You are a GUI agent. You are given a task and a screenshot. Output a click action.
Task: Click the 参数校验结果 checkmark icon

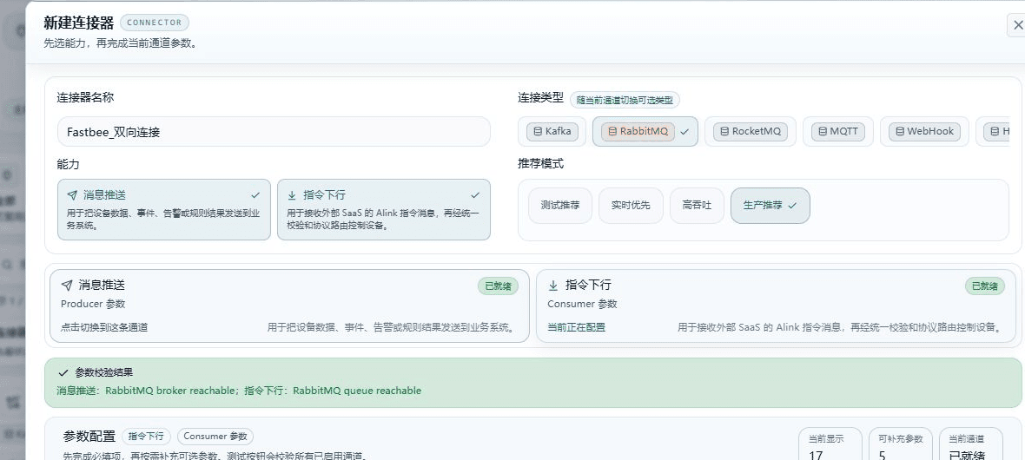[x=63, y=372]
